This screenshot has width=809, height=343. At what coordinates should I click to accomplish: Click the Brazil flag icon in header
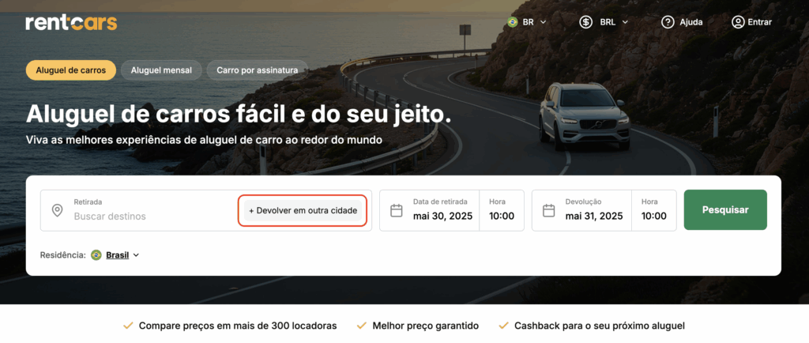point(512,22)
